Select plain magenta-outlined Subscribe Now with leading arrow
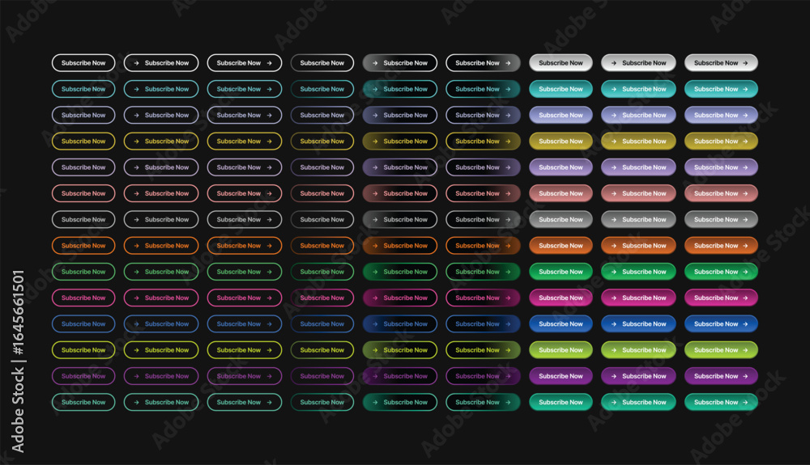 click(x=161, y=298)
